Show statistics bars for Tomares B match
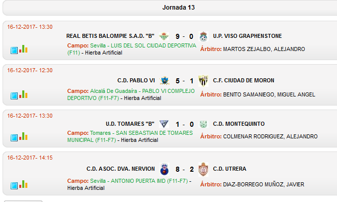 pos(23,136)
